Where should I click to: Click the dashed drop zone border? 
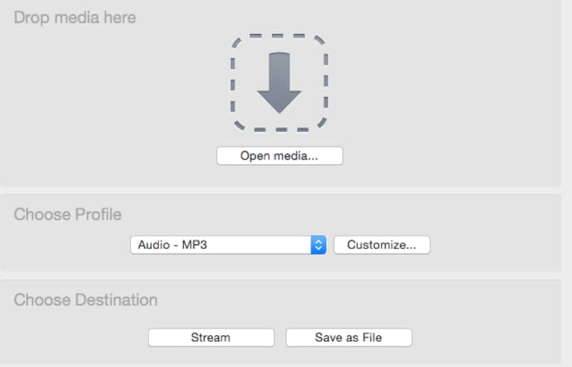[232, 82]
